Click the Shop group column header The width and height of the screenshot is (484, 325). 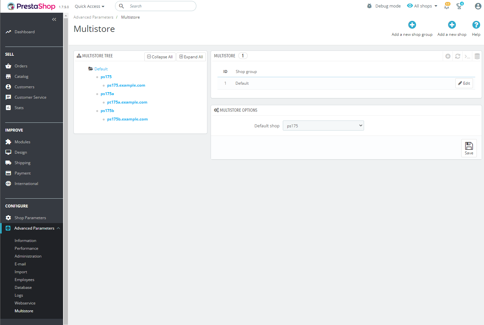click(x=246, y=72)
